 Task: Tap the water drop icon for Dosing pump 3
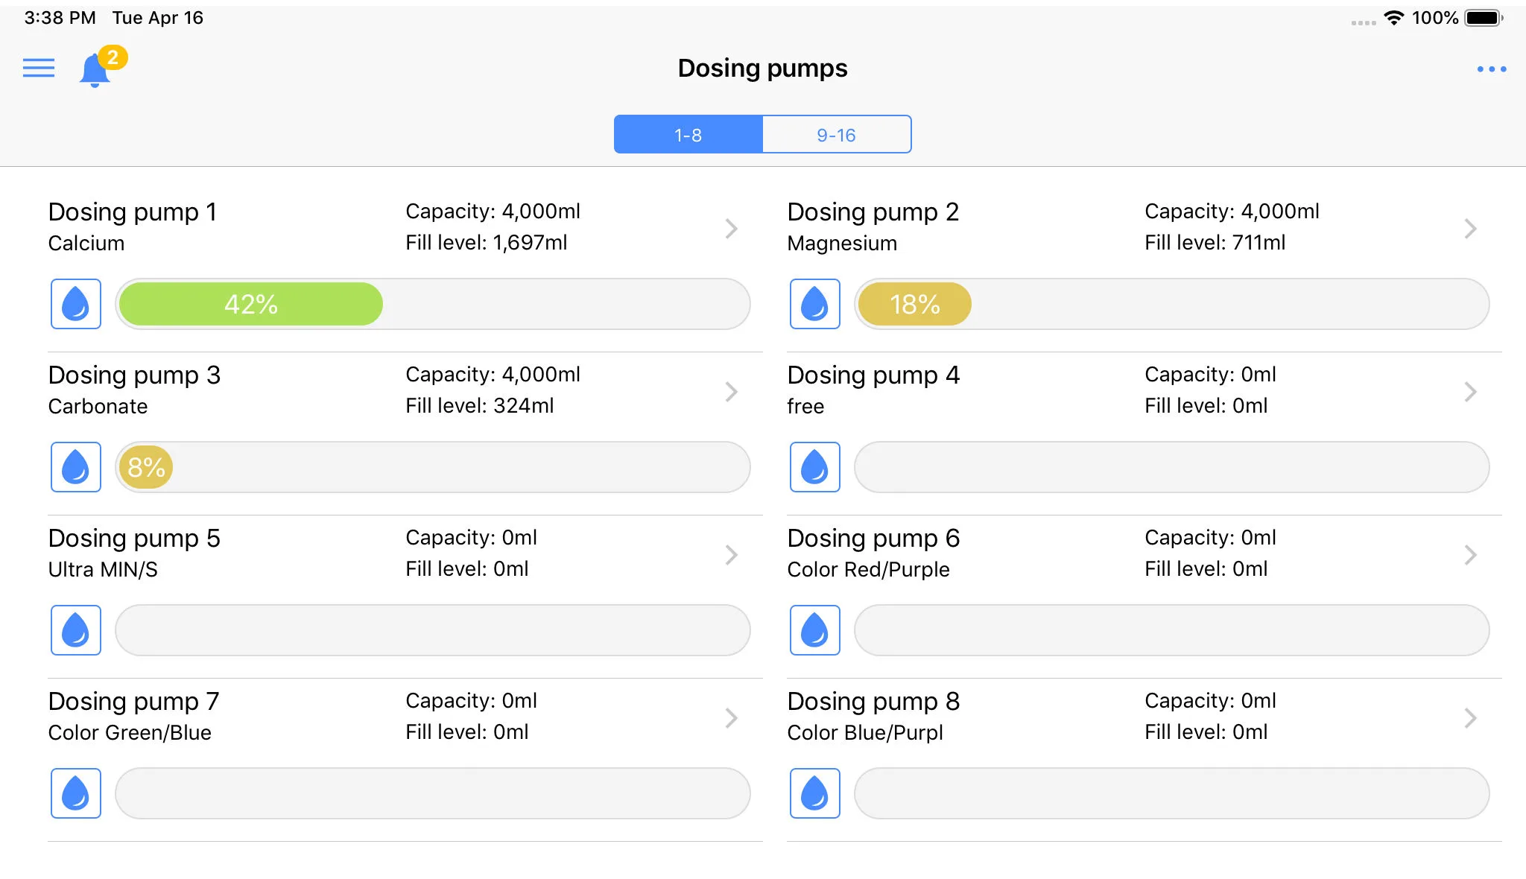(76, 467)
